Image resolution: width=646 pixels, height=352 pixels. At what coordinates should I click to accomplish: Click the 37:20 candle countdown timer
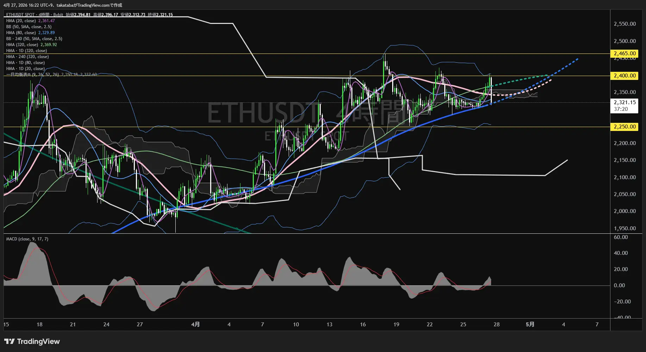point(621,109)
